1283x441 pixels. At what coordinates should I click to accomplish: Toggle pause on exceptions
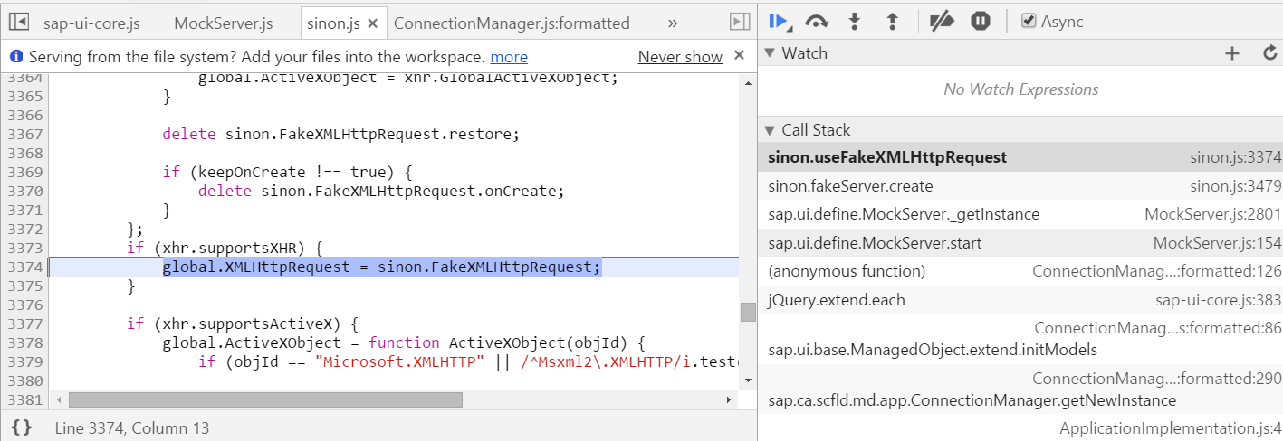(981, 22)
